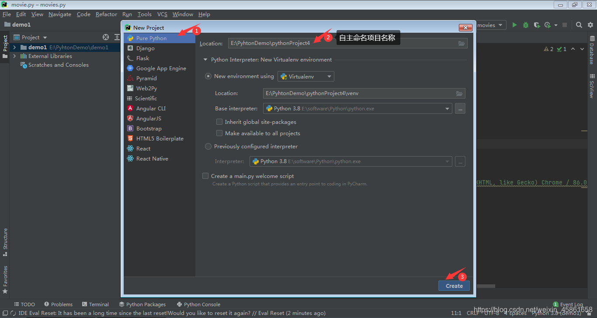The height and width of the screenshot is (318, 597).
Task: Select HTML5 Boilerplate project type
Action: [159, 139]
